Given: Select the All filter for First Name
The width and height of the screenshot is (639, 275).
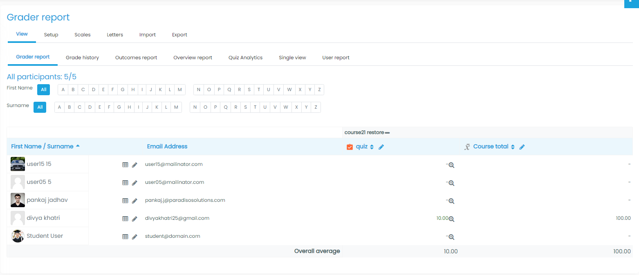Looking at the screenshot, I should coord(43,89).
